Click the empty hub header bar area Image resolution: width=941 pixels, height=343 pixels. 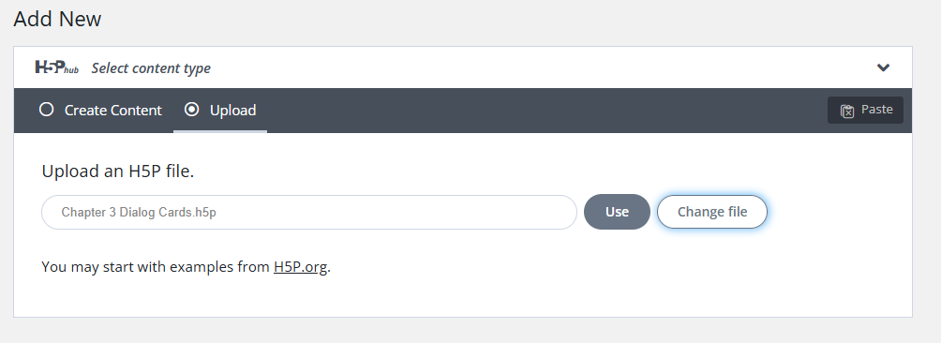coord(540,67)
